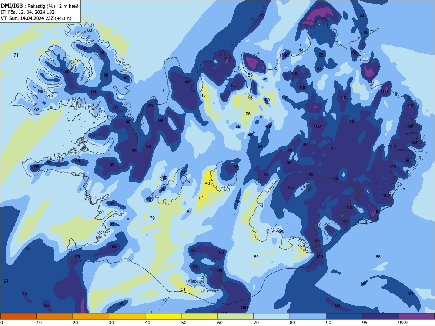This screenshot has height=326, width=435.
Task: Select the bright yellow 40–50 legend swatch
Action: pyautogui.click(x=163, y=316)
